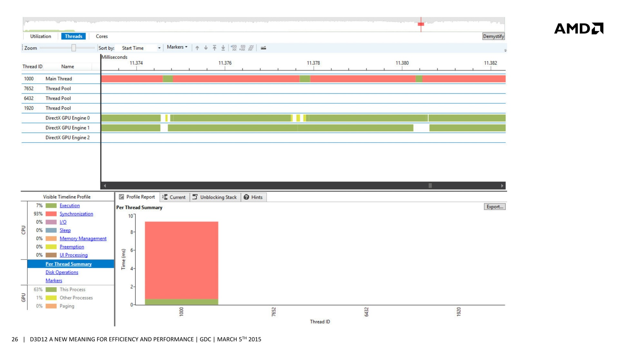
Task: Click the measure ruler tool icon
Action: point(263,48)
